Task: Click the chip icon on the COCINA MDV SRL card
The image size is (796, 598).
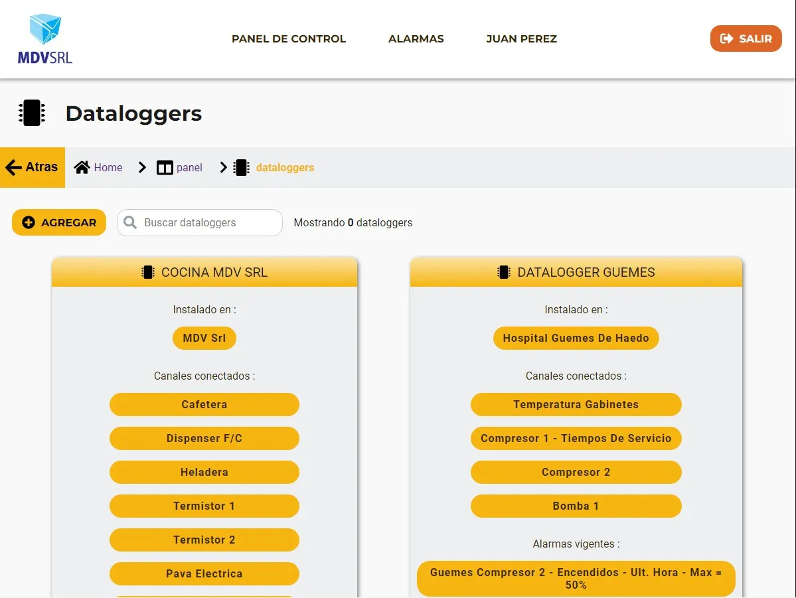Action: point(147,271)
